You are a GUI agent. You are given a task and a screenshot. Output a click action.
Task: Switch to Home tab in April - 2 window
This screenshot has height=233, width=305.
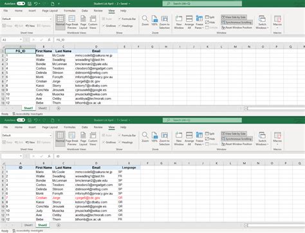point(19,10)
